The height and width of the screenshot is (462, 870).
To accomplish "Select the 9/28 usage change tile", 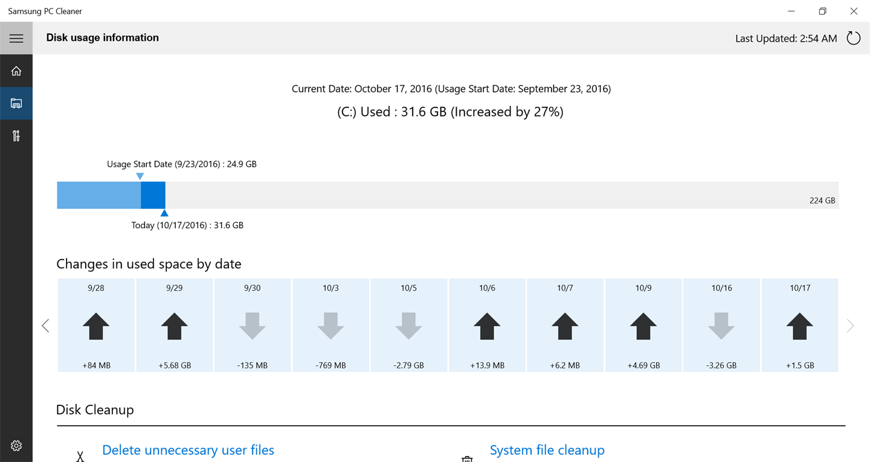I will coord(96,325).
